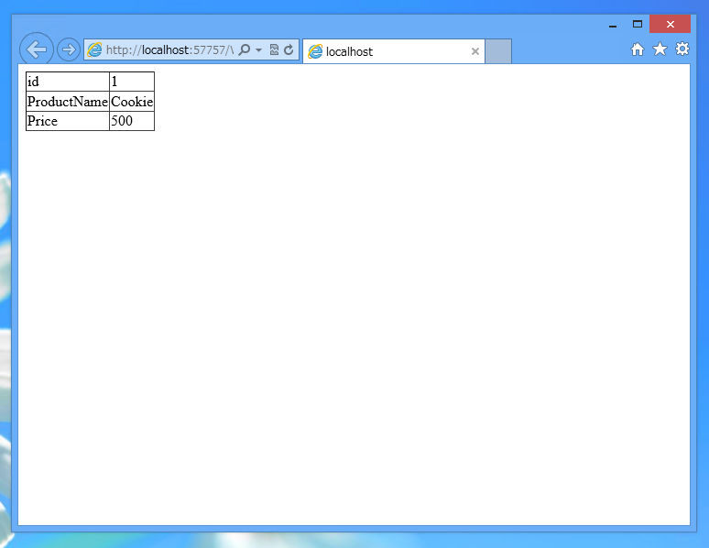Screen dimensions: 709x548
Task: Maximize the browser window
Action: [638, 25]
